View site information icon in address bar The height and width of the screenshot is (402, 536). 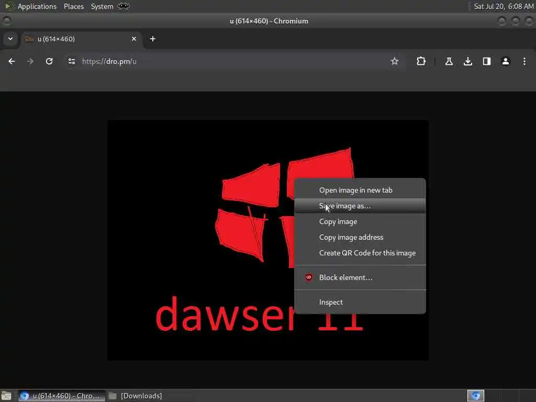(71, 61)
